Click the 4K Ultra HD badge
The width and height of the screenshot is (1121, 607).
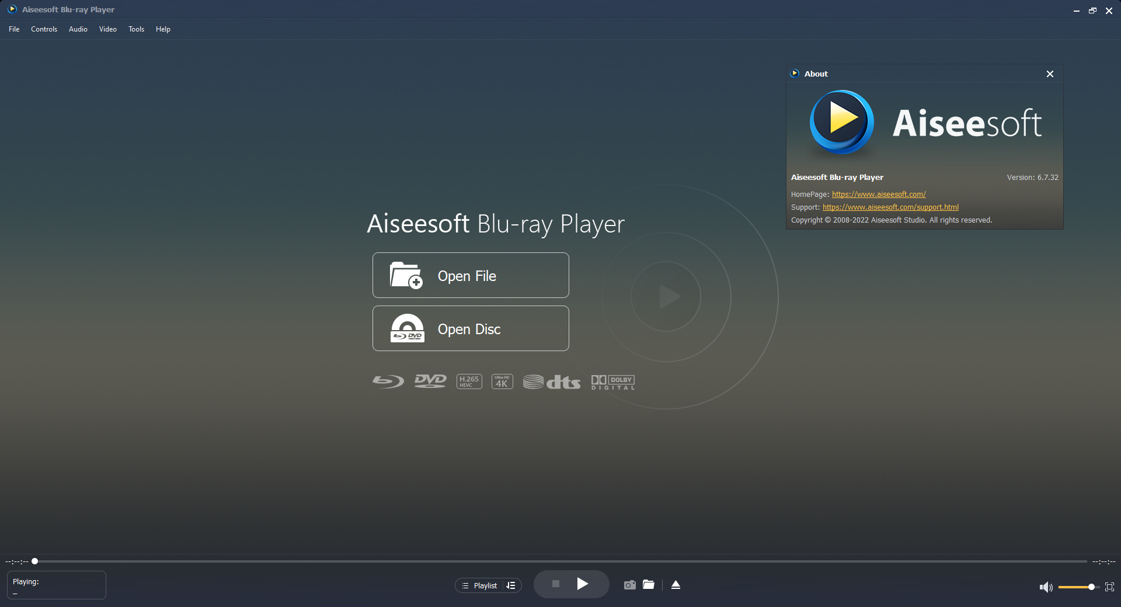(x=502, y=381)
